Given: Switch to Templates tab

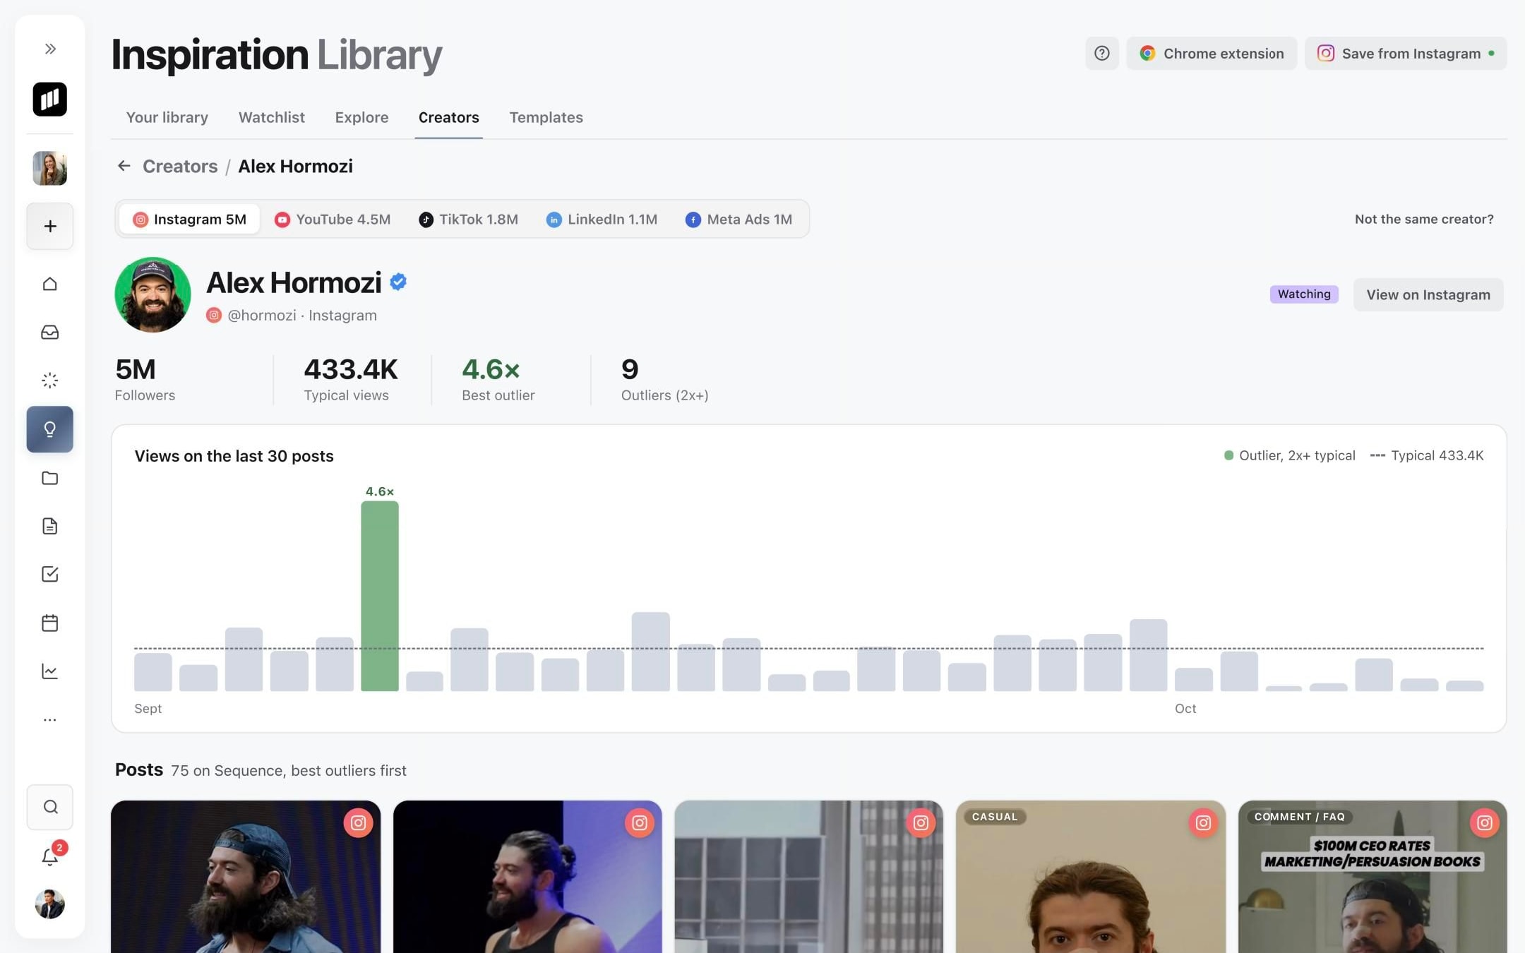Looking at the screenshot, I should pos(546,117).
